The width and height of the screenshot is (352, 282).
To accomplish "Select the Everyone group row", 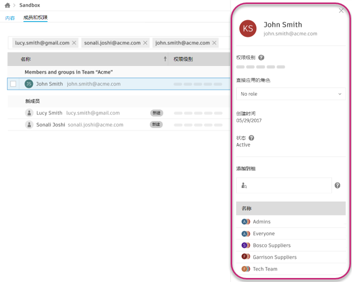I will tap(291, 233).
